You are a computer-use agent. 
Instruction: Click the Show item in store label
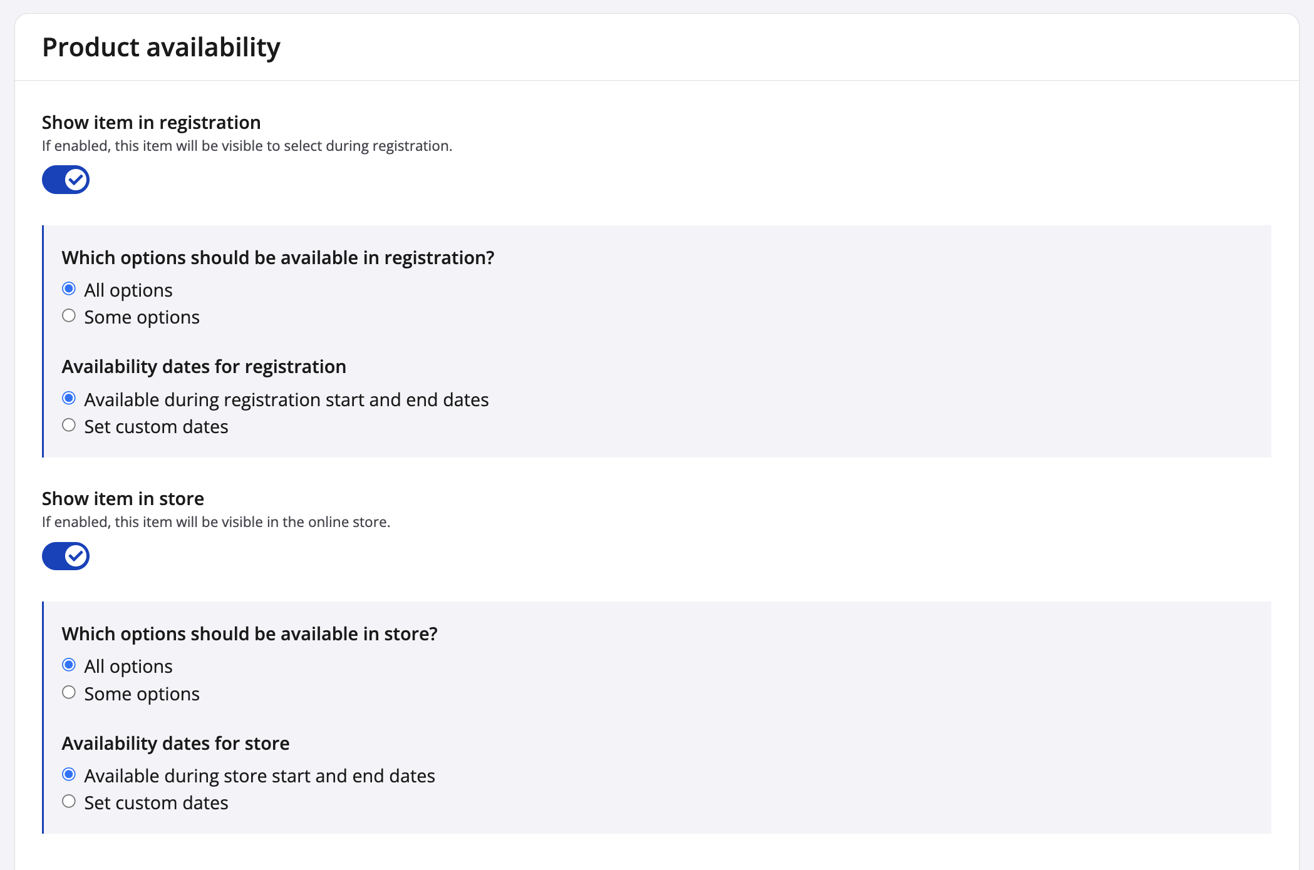[x=123, y=499]
